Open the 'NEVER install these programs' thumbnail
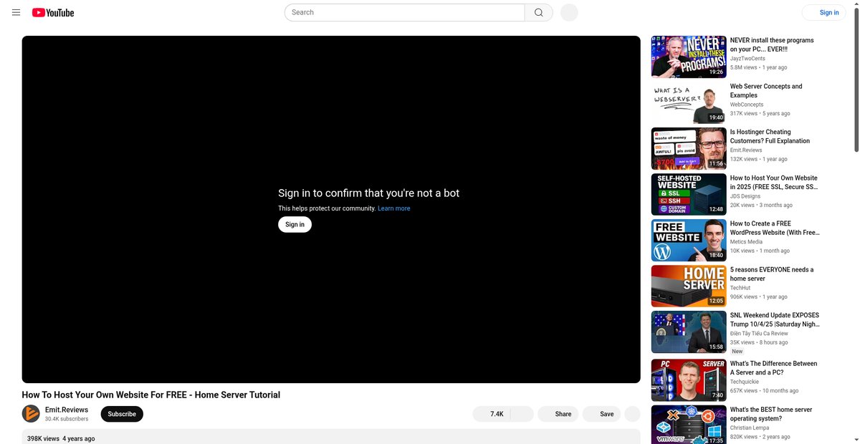Image resolution: width=860 pixels, height=444 pixels. click(689, 57)
